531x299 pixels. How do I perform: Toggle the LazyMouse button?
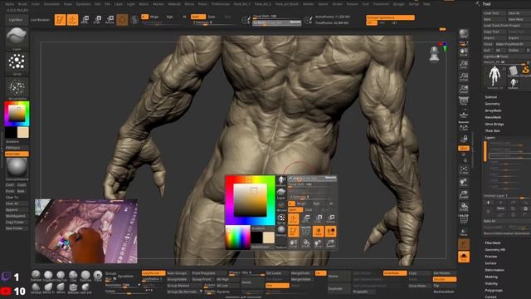tap(153, 273)
